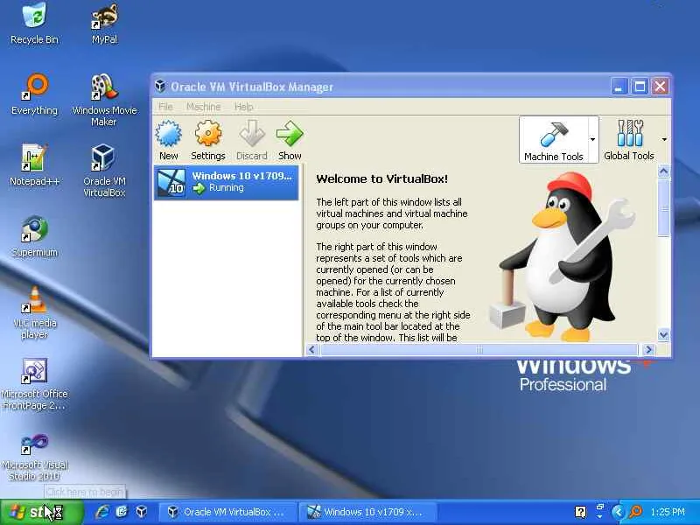This screenshot has width=700, height=525.
Task: Select Global Tools icon
Action: click(629, 140)
